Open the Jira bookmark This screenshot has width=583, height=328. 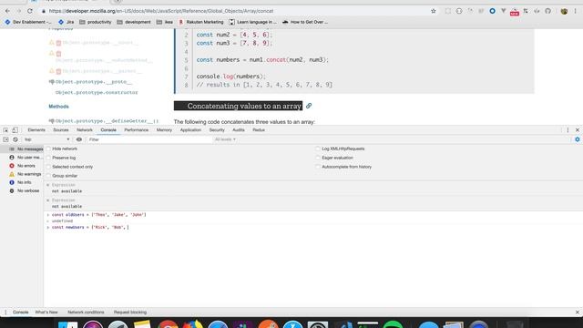coord(66,22)
